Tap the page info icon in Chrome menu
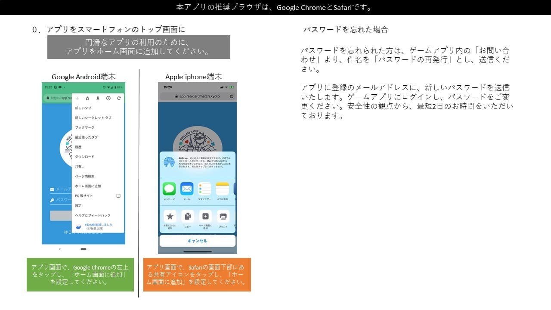 click(108, 98)
